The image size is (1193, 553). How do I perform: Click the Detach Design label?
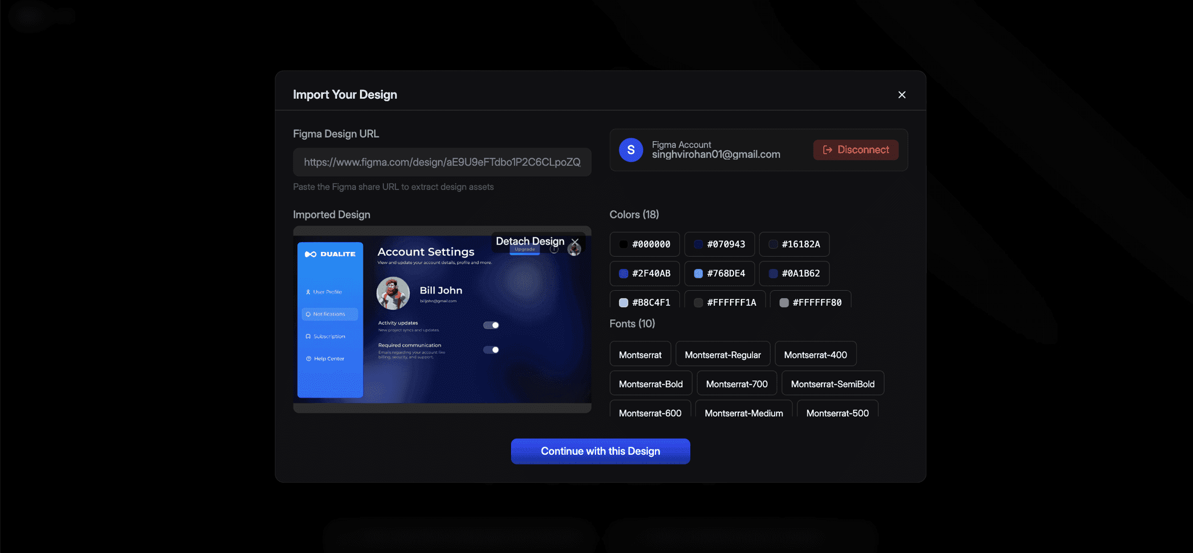point(530,242)
